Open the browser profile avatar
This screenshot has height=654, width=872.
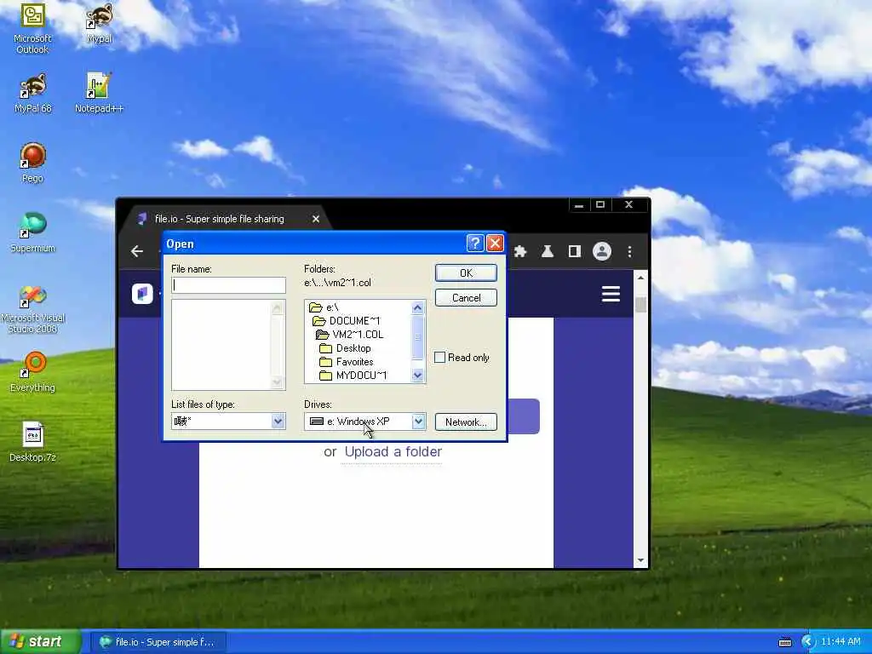tap(602, 251)
